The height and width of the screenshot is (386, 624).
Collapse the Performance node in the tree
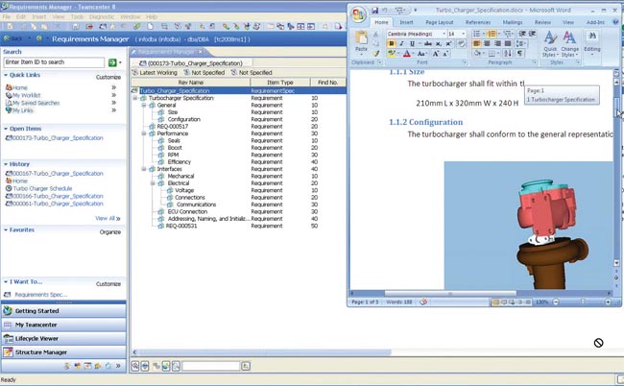(x=144, y=133)
